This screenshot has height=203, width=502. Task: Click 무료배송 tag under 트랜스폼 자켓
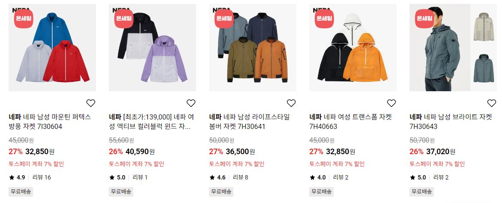(x=321, y=192)
